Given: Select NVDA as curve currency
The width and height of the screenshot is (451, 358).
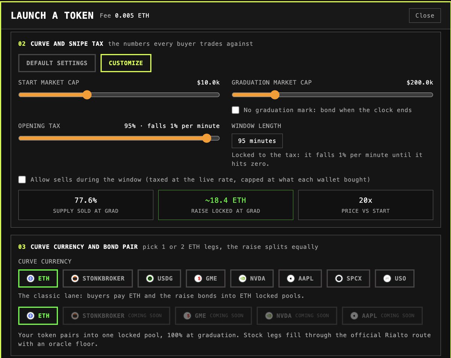Looking at the screenshot, I should click(x=252, y=278).
